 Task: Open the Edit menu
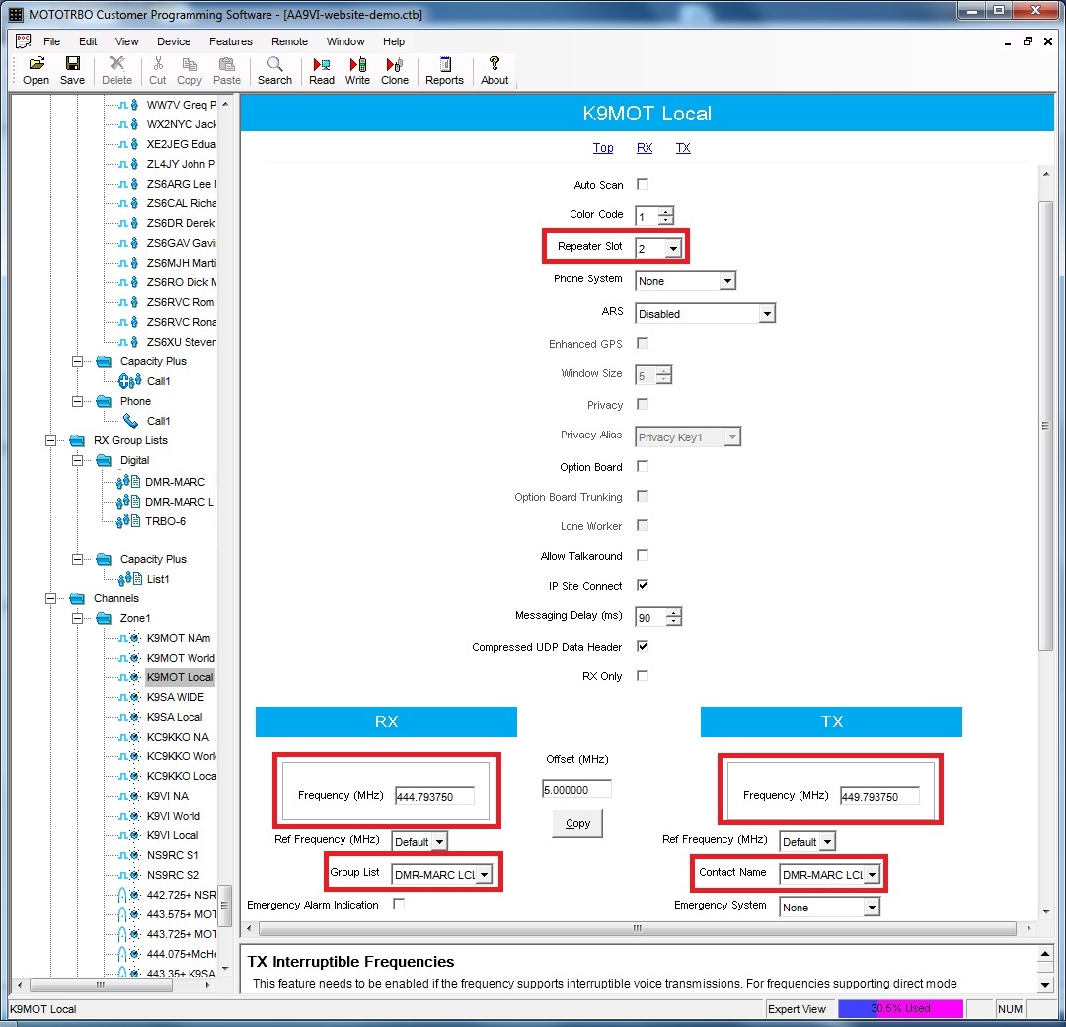pyautogui.click(x=88, y=41)
